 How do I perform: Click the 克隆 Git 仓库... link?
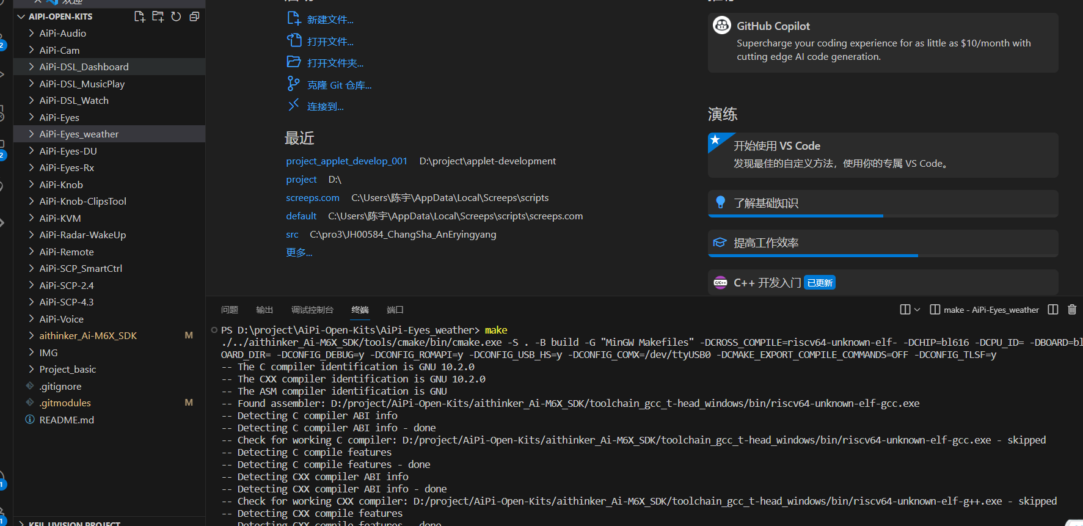340,85
